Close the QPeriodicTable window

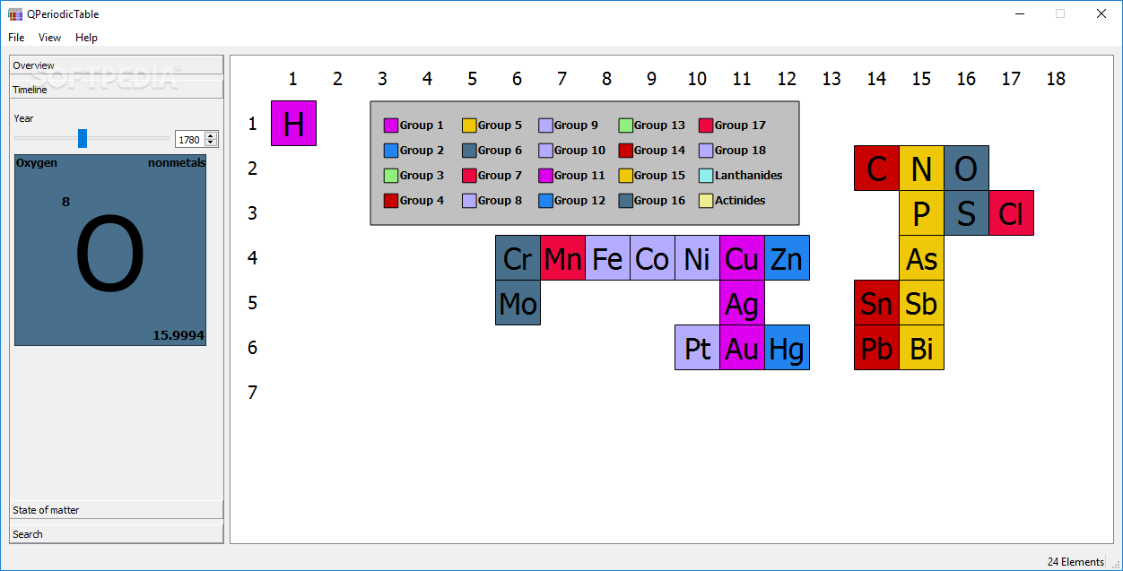click(x=1102, y=13)
